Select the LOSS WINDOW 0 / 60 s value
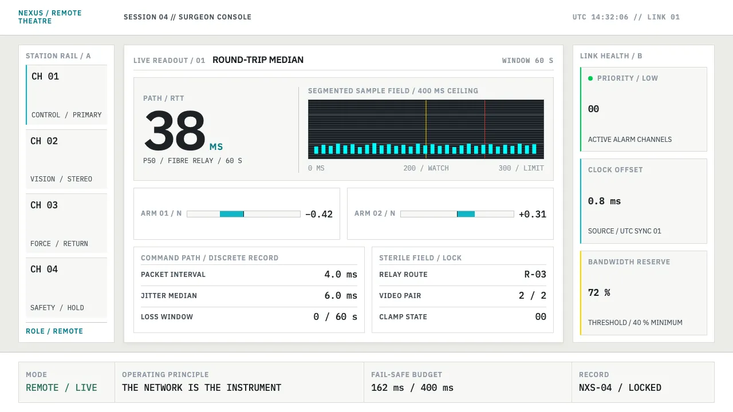This screenshot has height=412, width=733. coord(335,317)
